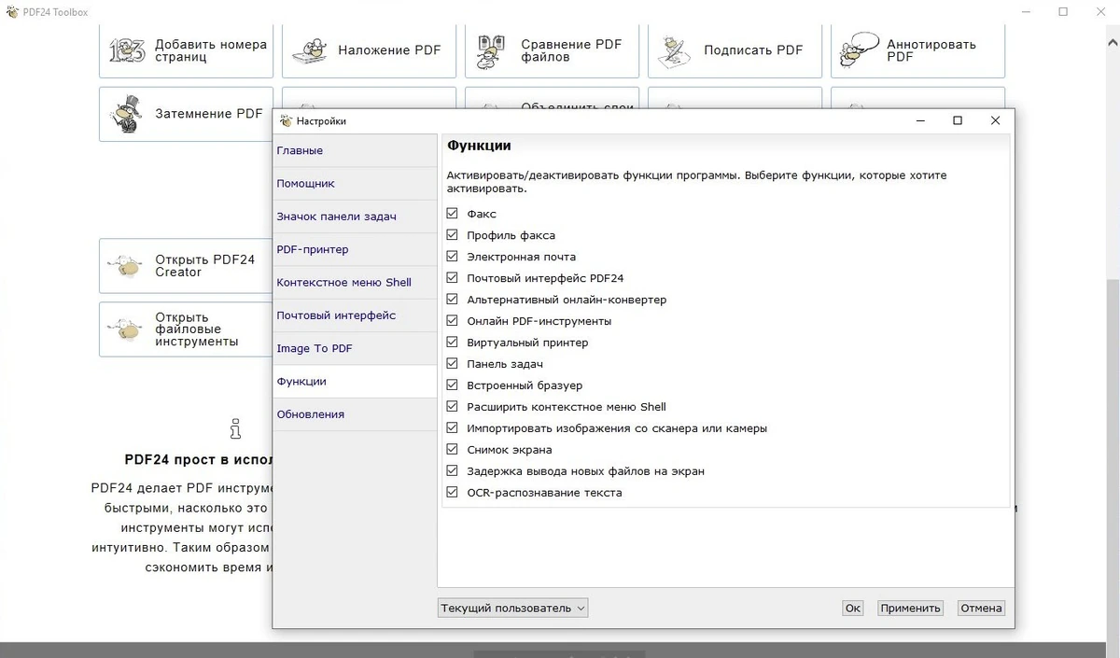Click the Аннотировать PDF sheep icon
1120x658 pixels.
[858, 49]
